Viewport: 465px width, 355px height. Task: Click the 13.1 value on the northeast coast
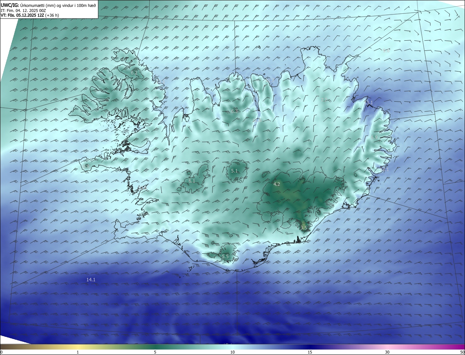[x=369, y=103]
